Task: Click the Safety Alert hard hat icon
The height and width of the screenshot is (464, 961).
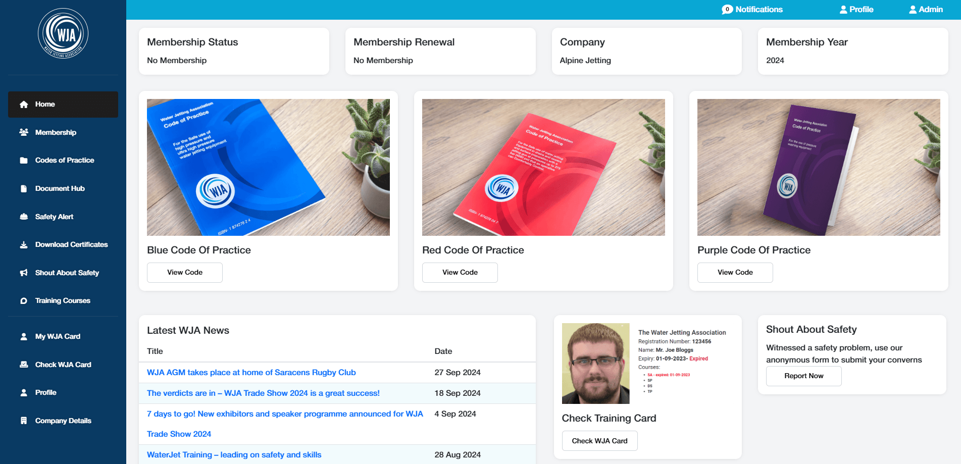Action: click(x=24, y=217)
